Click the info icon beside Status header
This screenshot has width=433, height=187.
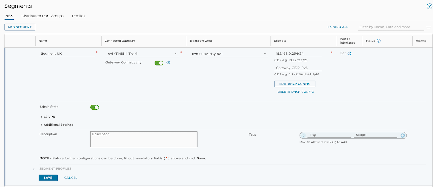tap(379, 41)
